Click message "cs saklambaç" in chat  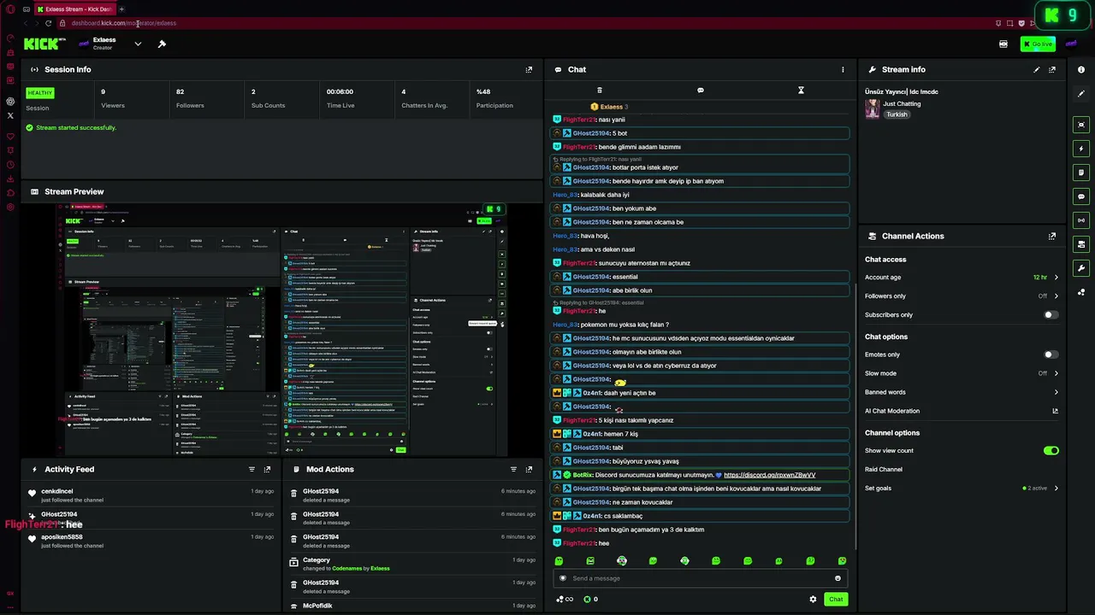pos(623,516)
